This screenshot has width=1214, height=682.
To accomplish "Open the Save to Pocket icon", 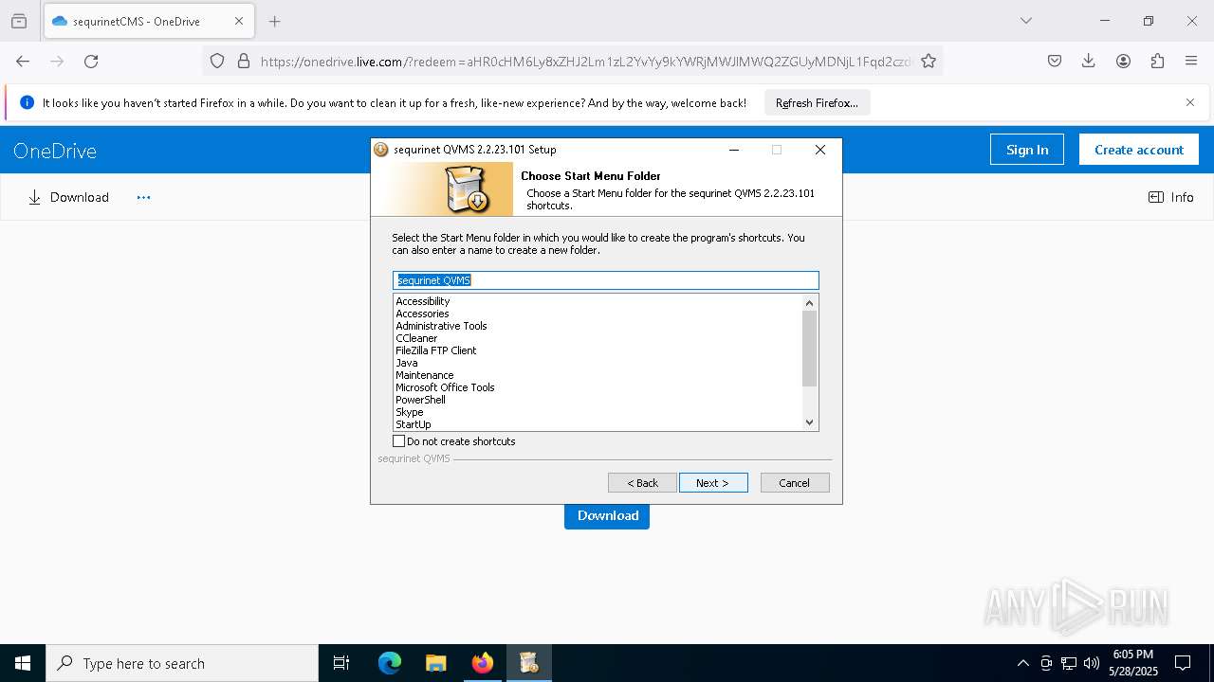I will click(x=1055, y=61).
